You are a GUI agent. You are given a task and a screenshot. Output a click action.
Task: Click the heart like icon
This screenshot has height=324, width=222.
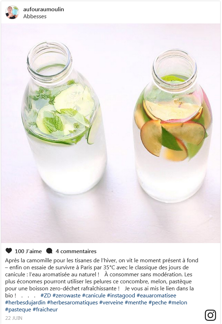(x=9, y=251)
